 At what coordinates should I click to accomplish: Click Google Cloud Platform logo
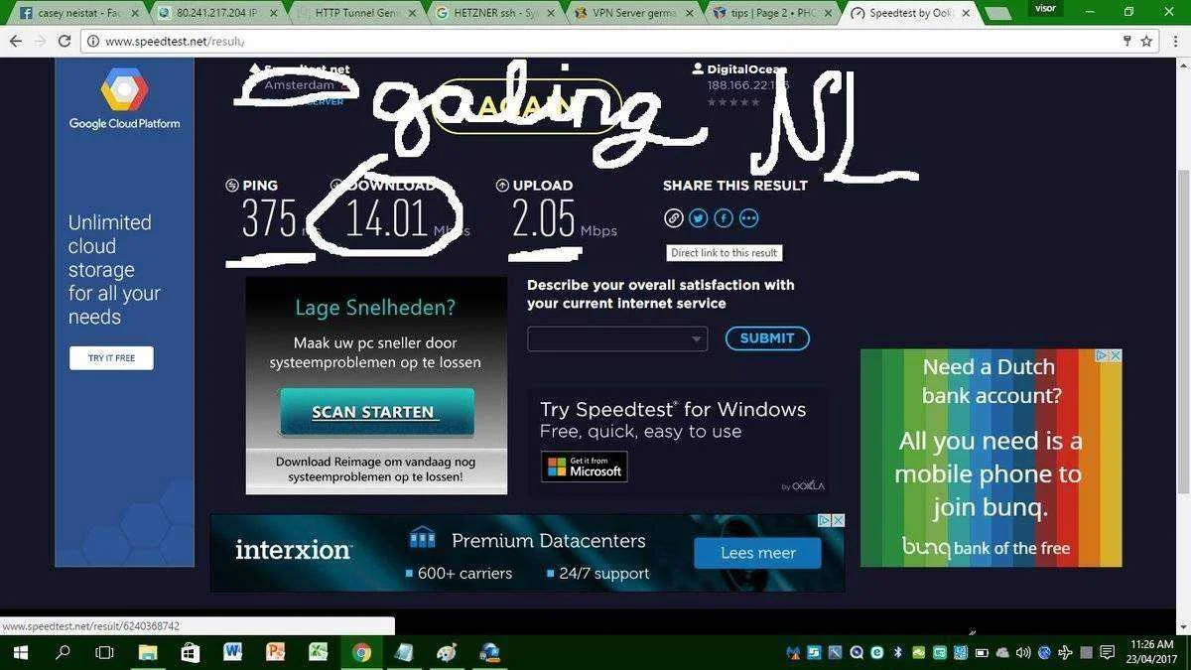pyautogui.click(x=124, y=99)
